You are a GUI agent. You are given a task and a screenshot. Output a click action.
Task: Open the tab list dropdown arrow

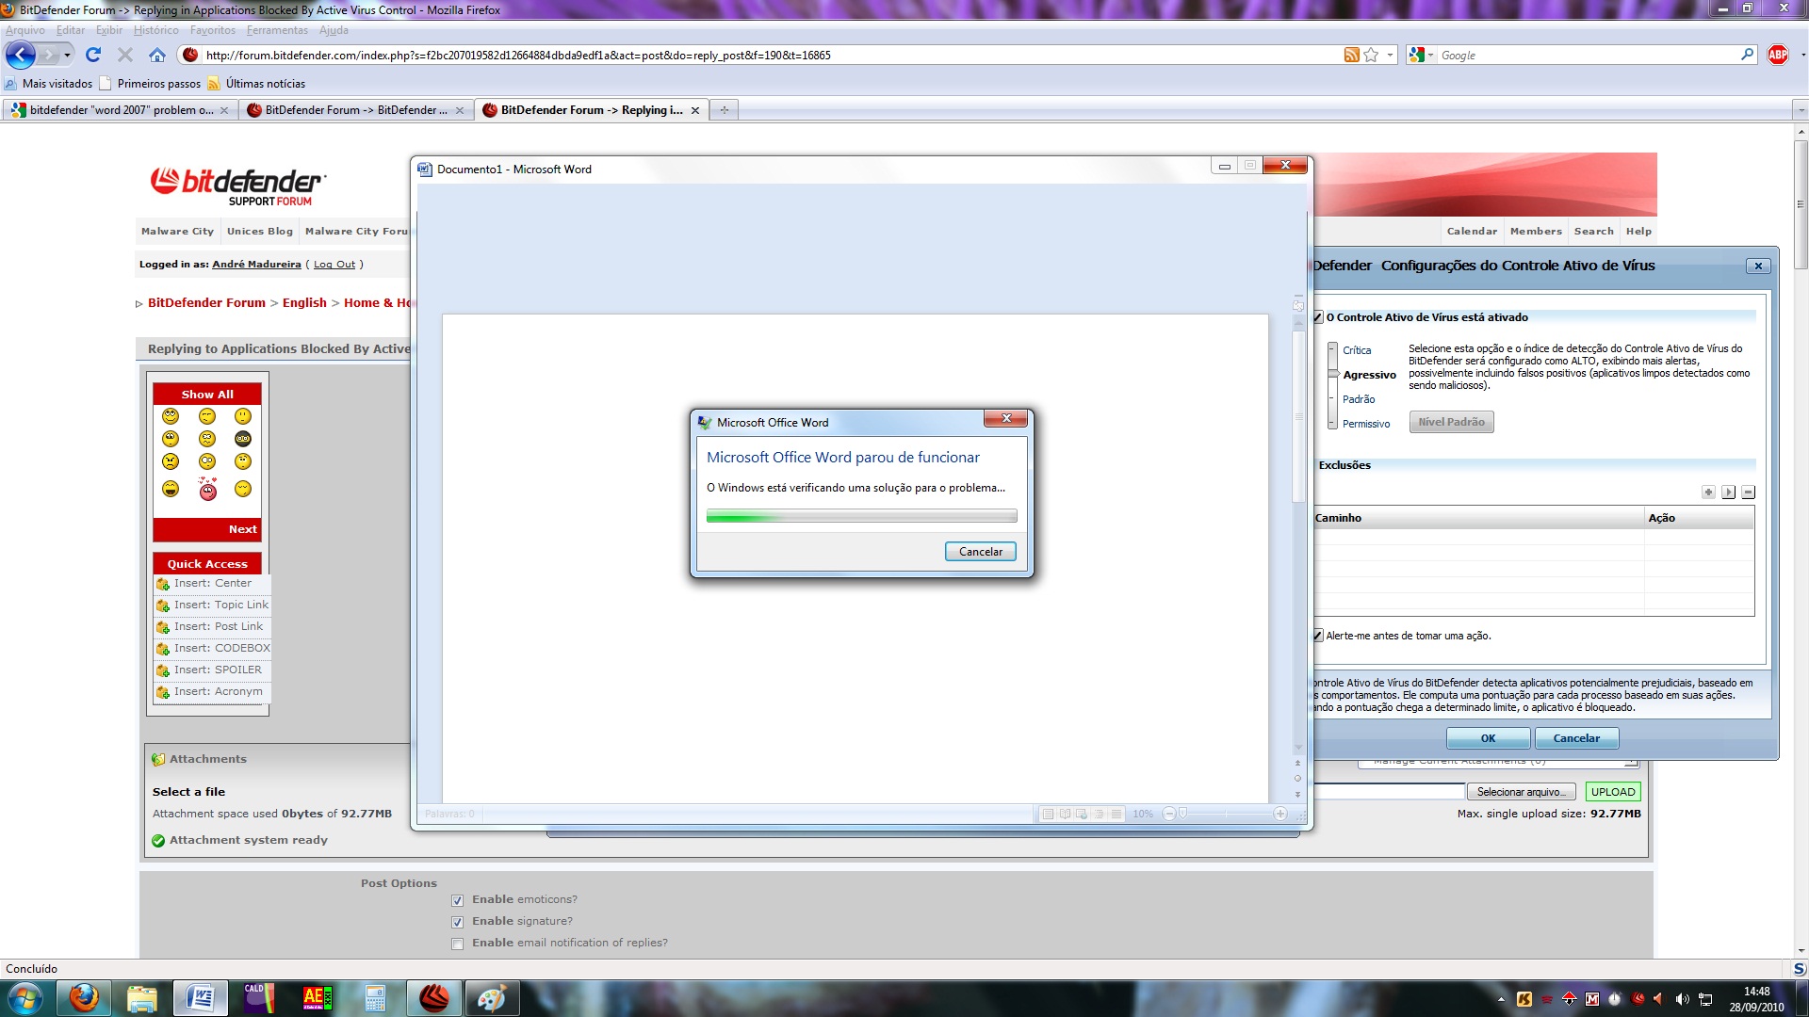click(x=1801, y=110)
